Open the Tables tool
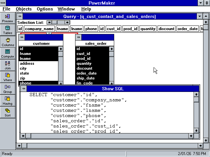210x157 pixels. (8, 30)
